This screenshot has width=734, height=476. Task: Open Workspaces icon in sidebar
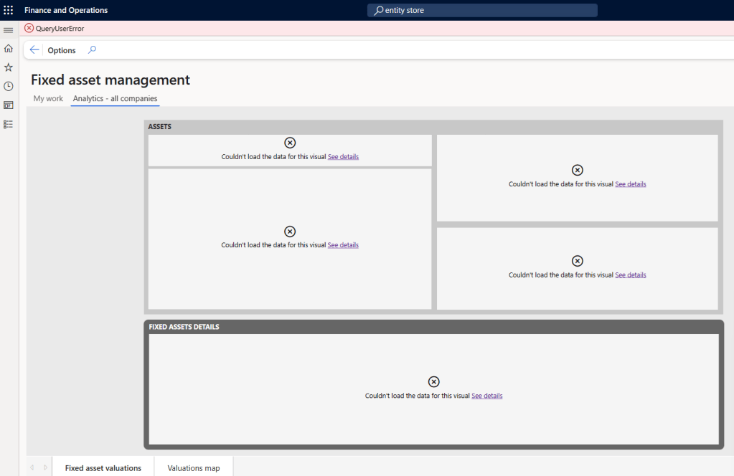point(9,105)
